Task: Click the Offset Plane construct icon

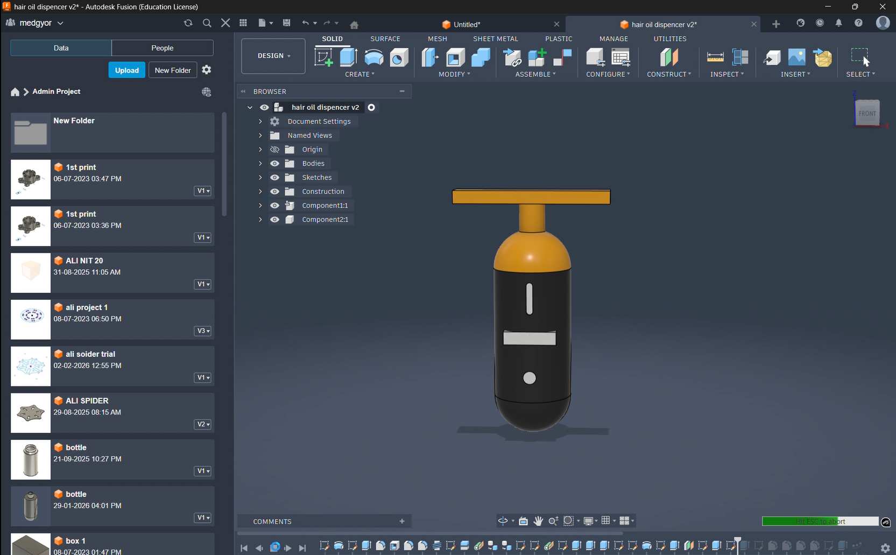Action: click(669, 57)
